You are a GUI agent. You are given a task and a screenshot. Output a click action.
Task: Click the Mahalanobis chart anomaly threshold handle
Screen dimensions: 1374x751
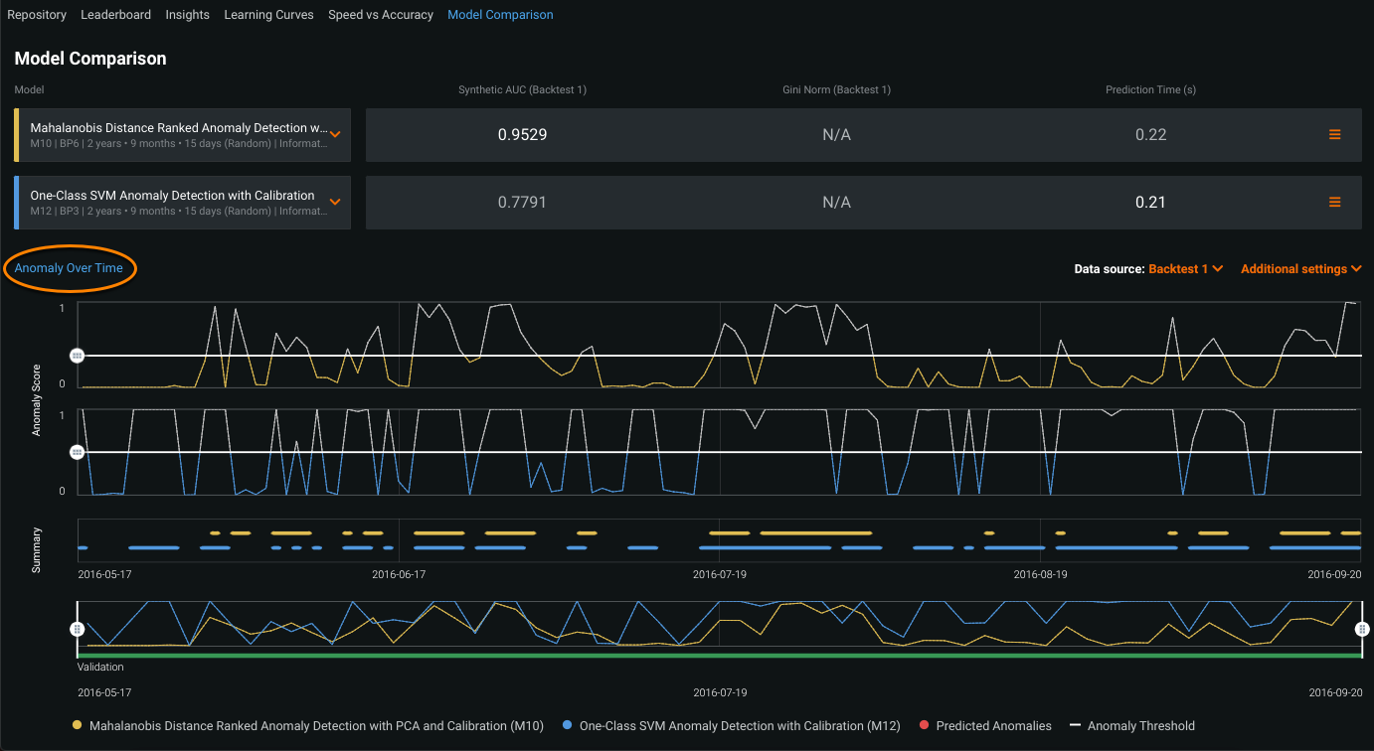[77, 356]
